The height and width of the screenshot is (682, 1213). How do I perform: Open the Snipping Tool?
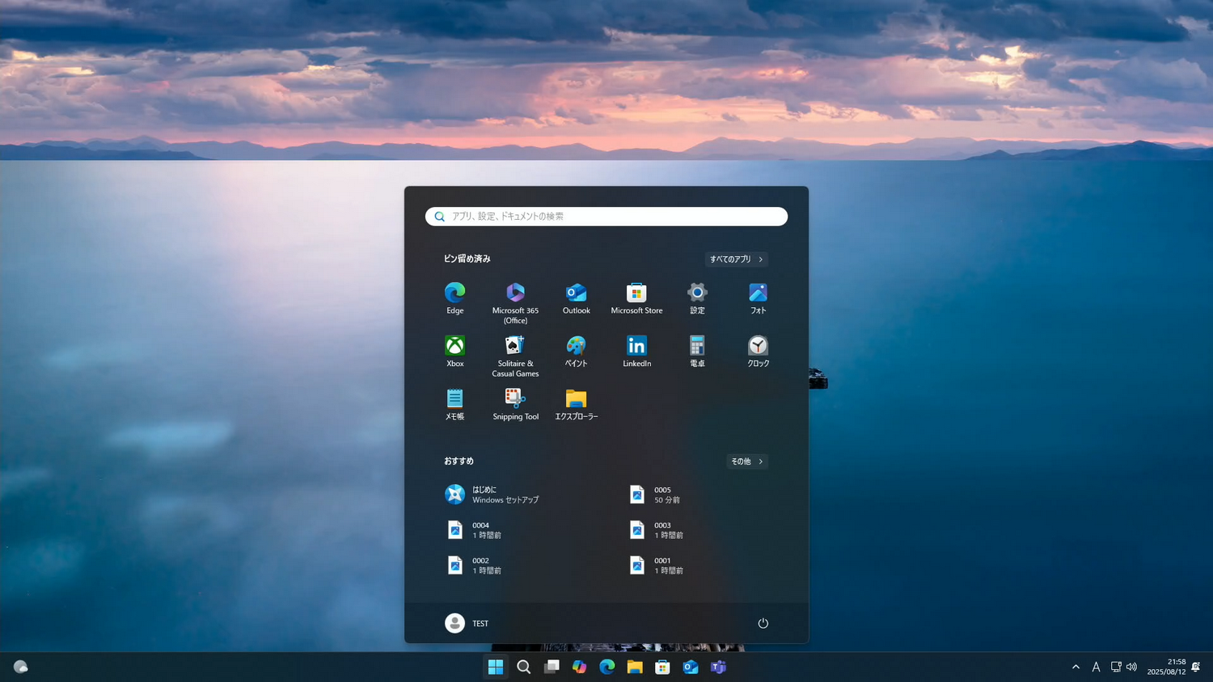[515, 400]
